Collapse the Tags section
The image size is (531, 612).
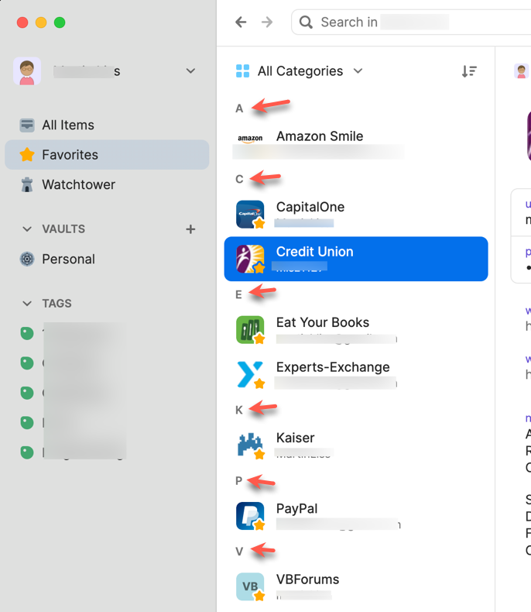tap(28, 304)
